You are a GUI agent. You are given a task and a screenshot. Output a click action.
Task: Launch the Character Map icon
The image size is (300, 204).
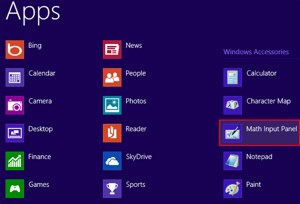click(232, 105)
